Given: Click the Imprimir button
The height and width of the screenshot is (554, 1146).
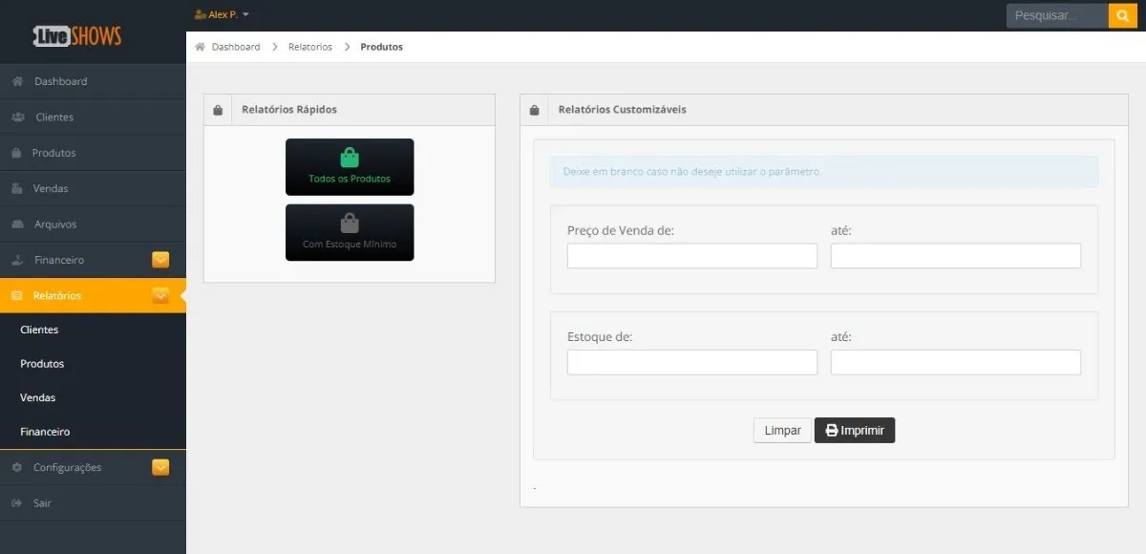Looking at the screenshot, I should pos(855,431).
